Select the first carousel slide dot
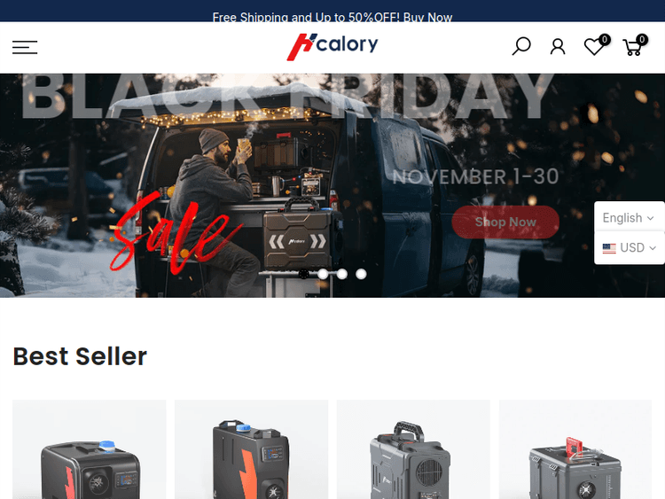Screen dimensions: 665x499 303,274
